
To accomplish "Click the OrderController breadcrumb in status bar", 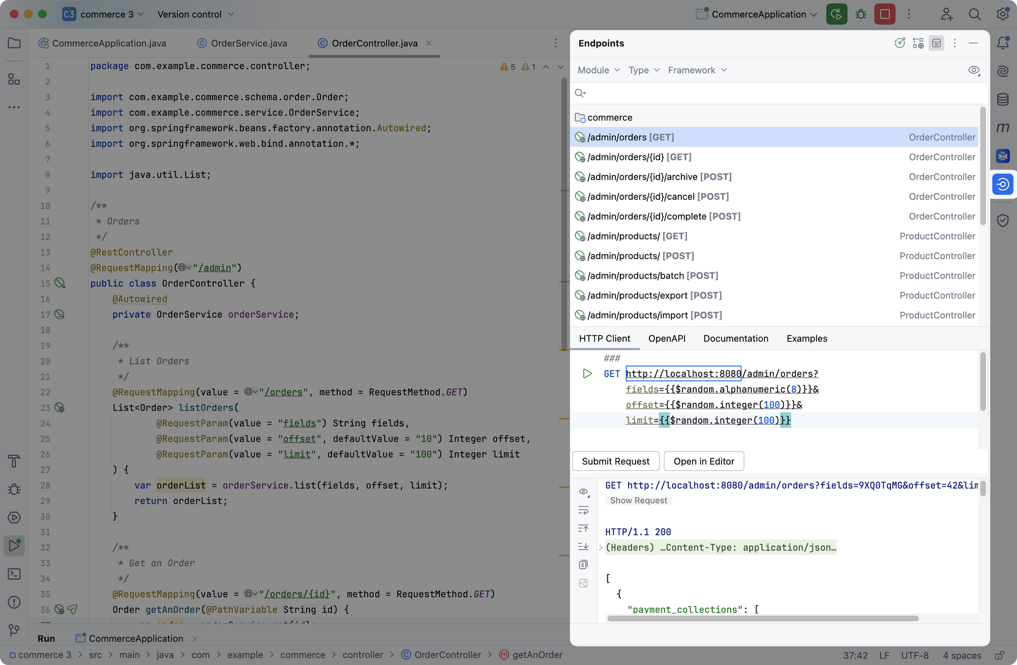I will (x=441, y=655).
